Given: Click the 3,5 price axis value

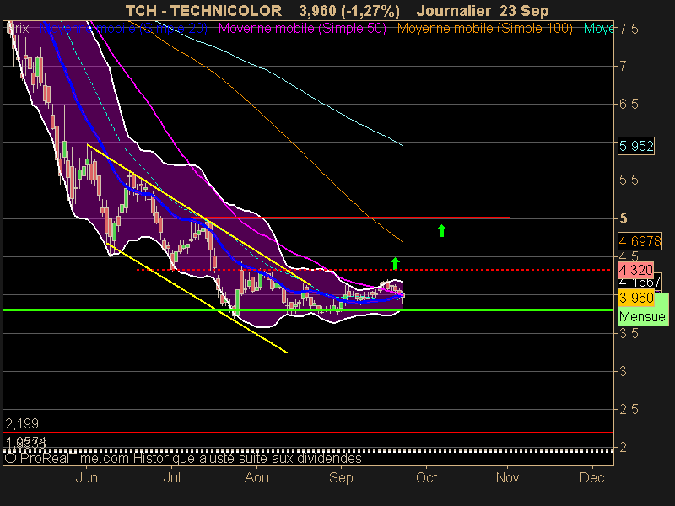Looking at the screenshot, I should [629, 333].
